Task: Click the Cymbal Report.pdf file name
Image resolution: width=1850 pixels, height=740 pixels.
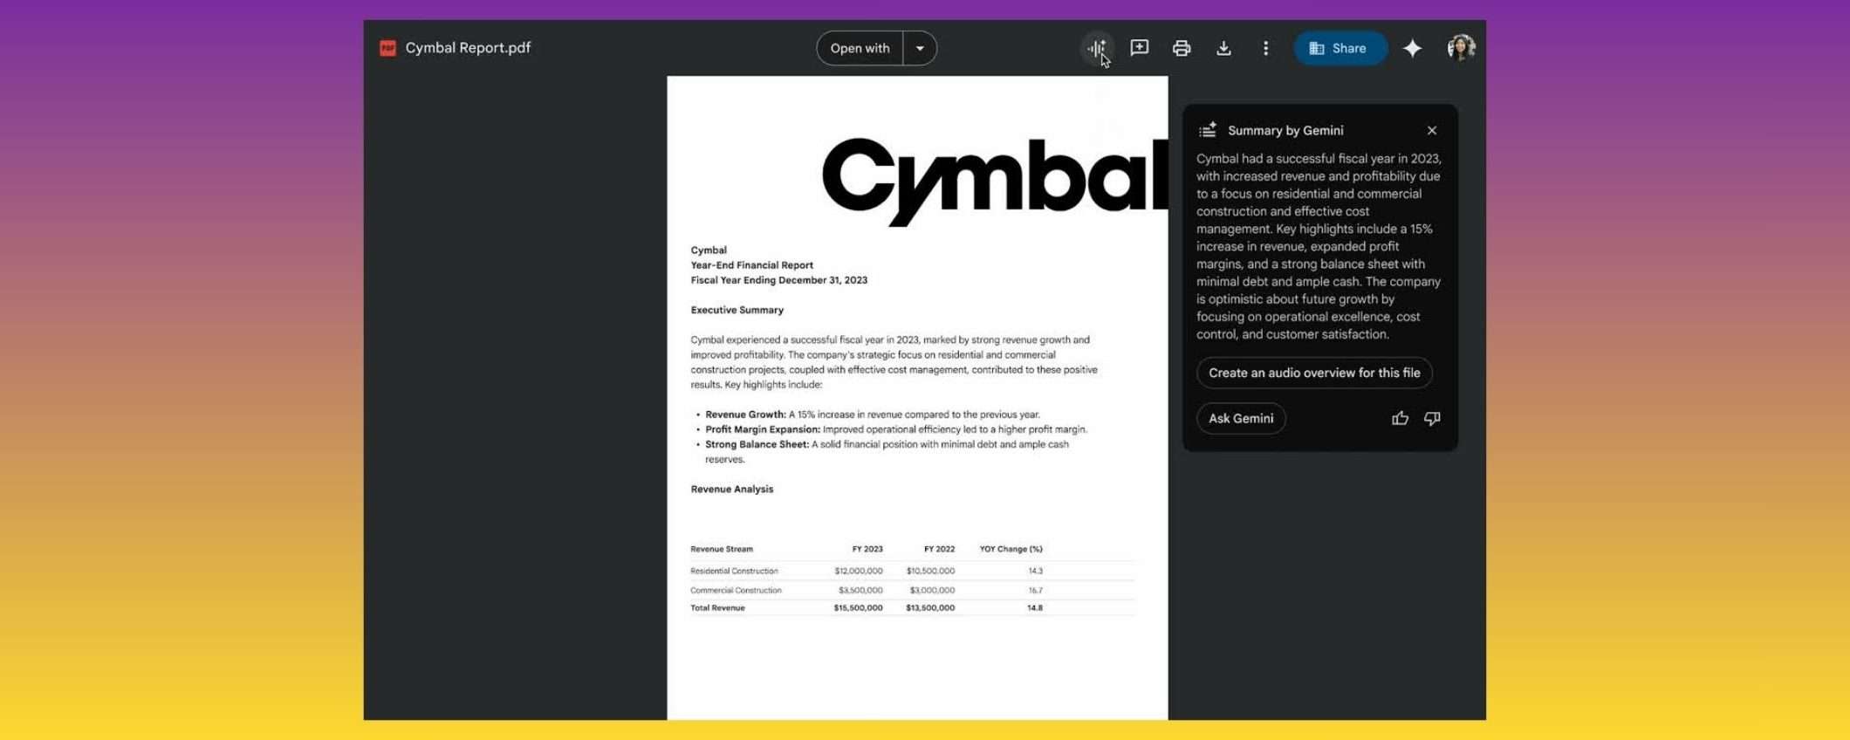Action: coord(468,48)
